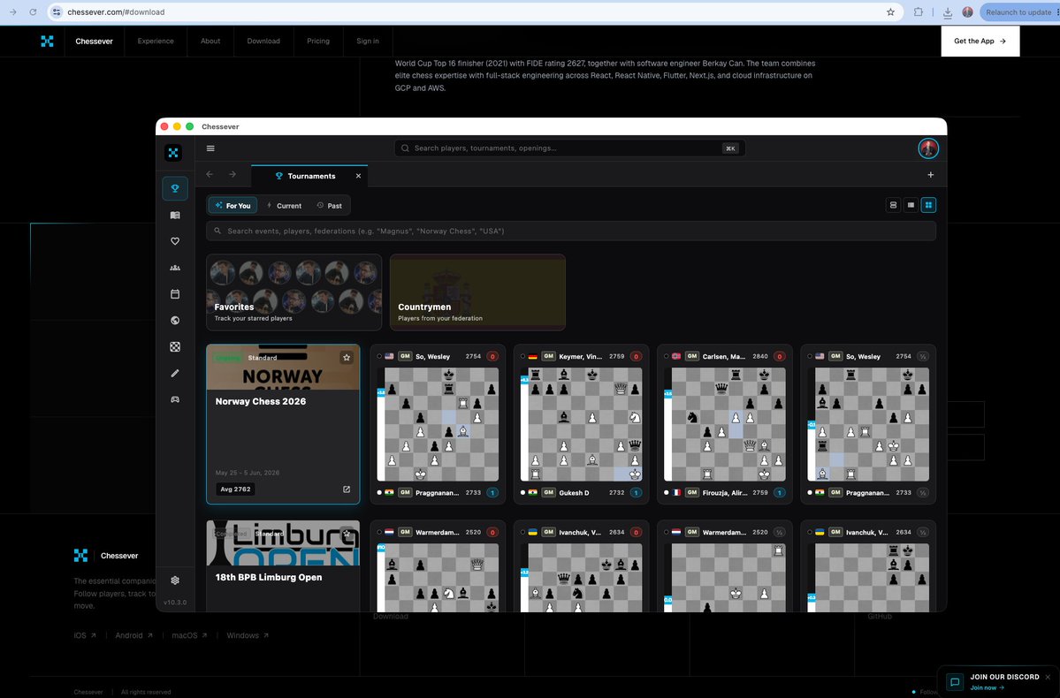Viewport: 1060px width, 698px height.
Task: Open the calendar icon in app sidebar
Action: 175,294
